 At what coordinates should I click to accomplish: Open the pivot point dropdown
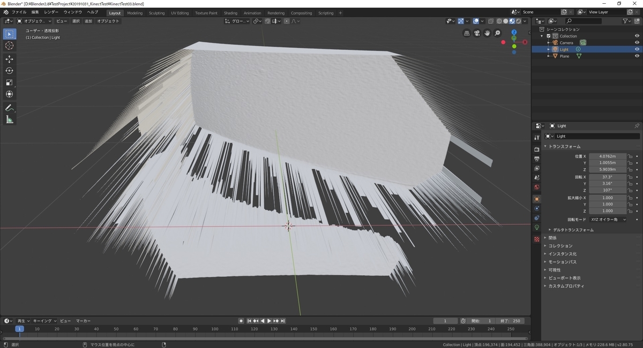pos(257,21)
